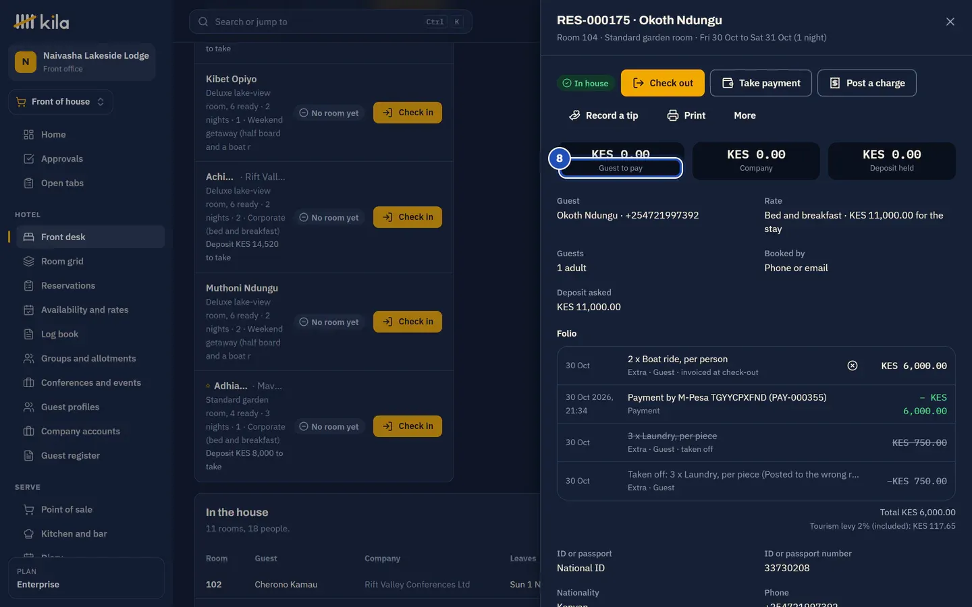972x607 pixels.
Task: Open the Naivasha Lakeside Lodge property selector
Action: (x=82, y=61)
